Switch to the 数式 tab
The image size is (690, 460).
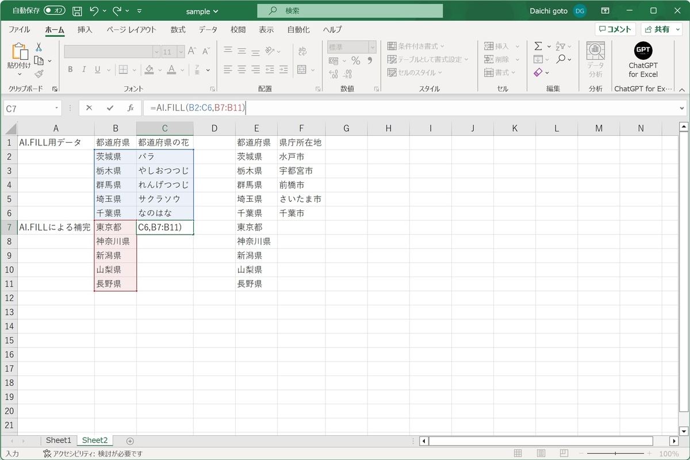pyautogui.click(x=178, y=29)
